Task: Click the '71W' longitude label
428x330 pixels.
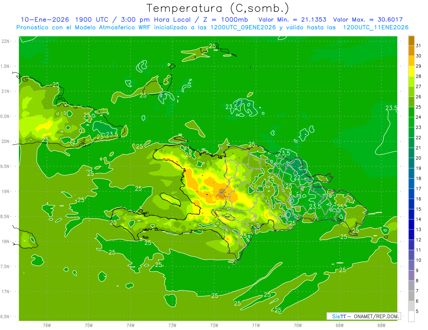Action: coord(256,325)
